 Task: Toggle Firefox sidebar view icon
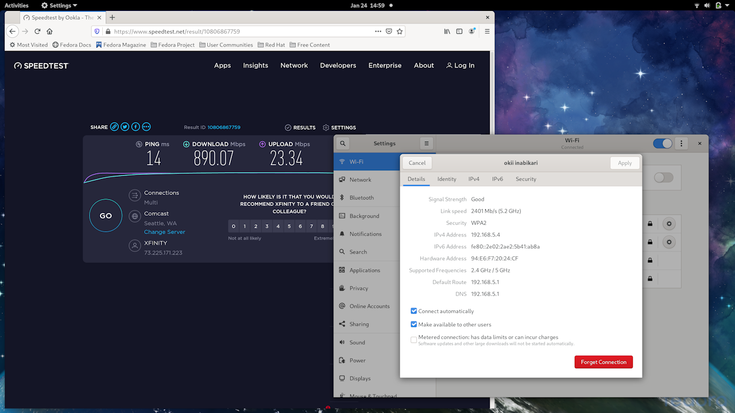pos(459,32)
